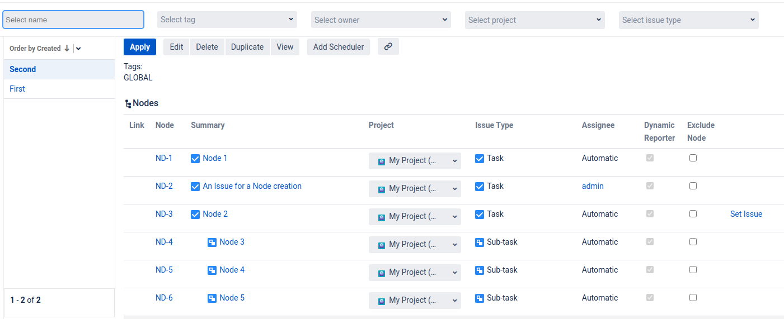Viewport: 784px width, 319px height.
Task: Click the Set Issue link
Action: click(x=746, y=214)
